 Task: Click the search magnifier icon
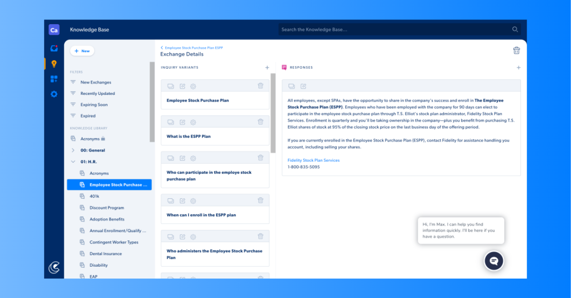tap(515, 29)
